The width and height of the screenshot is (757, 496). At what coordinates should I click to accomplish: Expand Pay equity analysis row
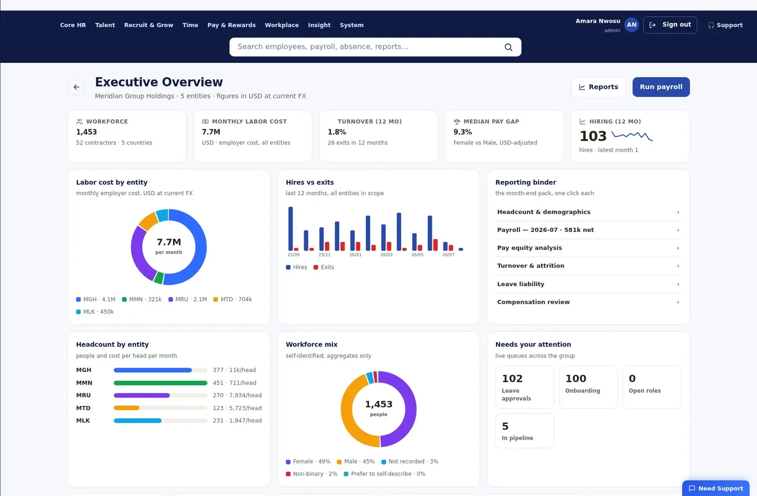pos(588,248)
